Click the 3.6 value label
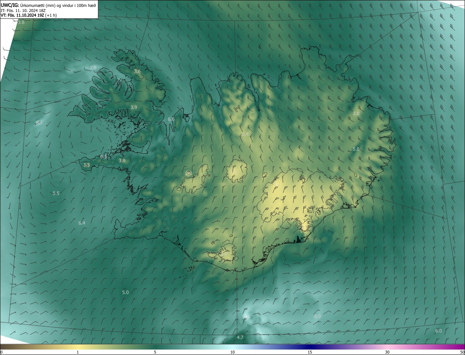Screen dimensions: 465x355 click(x=137, y=72)
